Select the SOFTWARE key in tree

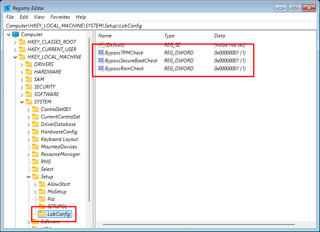[x=46, y=94]
